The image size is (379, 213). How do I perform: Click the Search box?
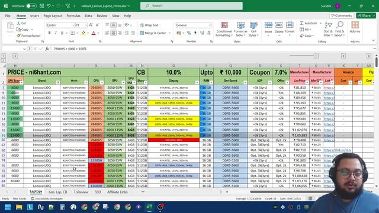point(191,6)
